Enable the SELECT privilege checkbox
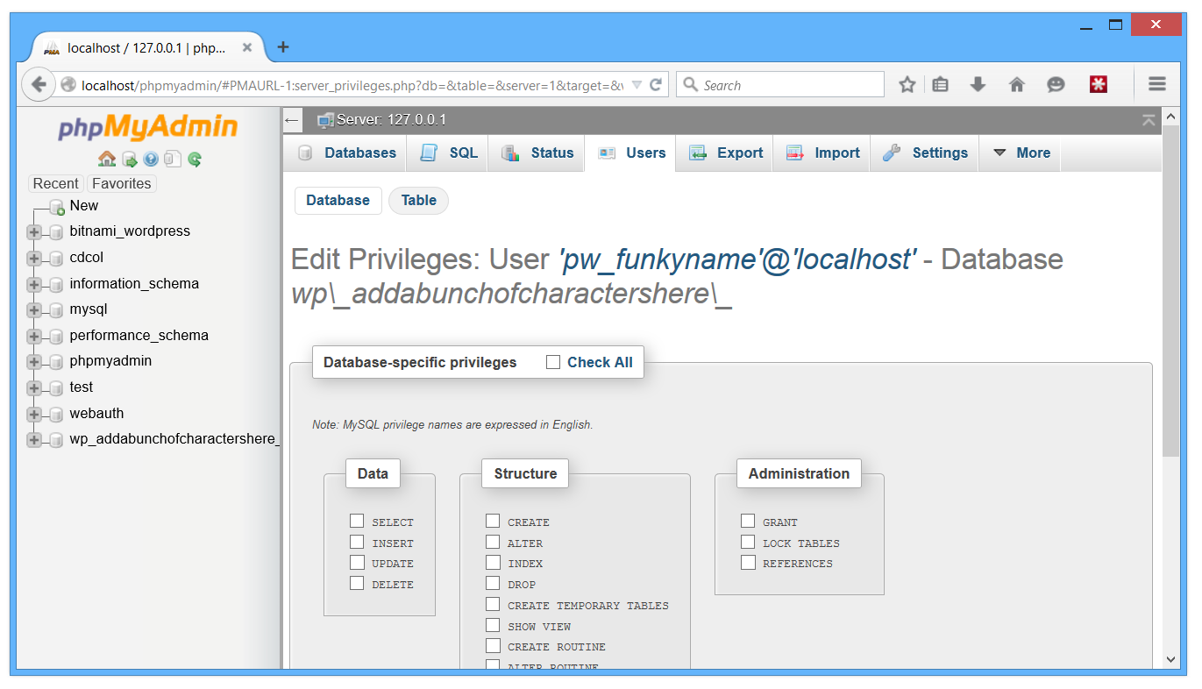The width and height of the screenshot is (1202, 689). [x=357, y=522]
